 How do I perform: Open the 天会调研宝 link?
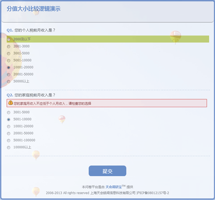[114, 187]
